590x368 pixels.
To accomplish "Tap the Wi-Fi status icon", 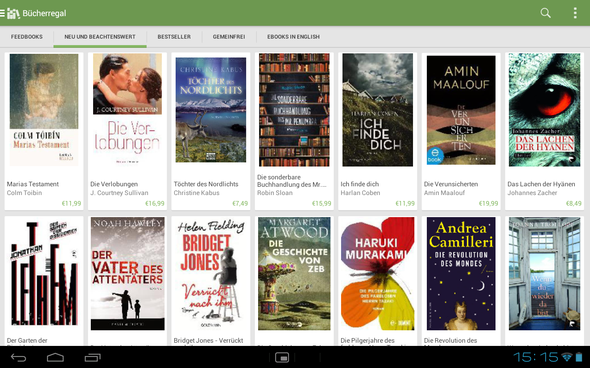I will pos(567,357).
